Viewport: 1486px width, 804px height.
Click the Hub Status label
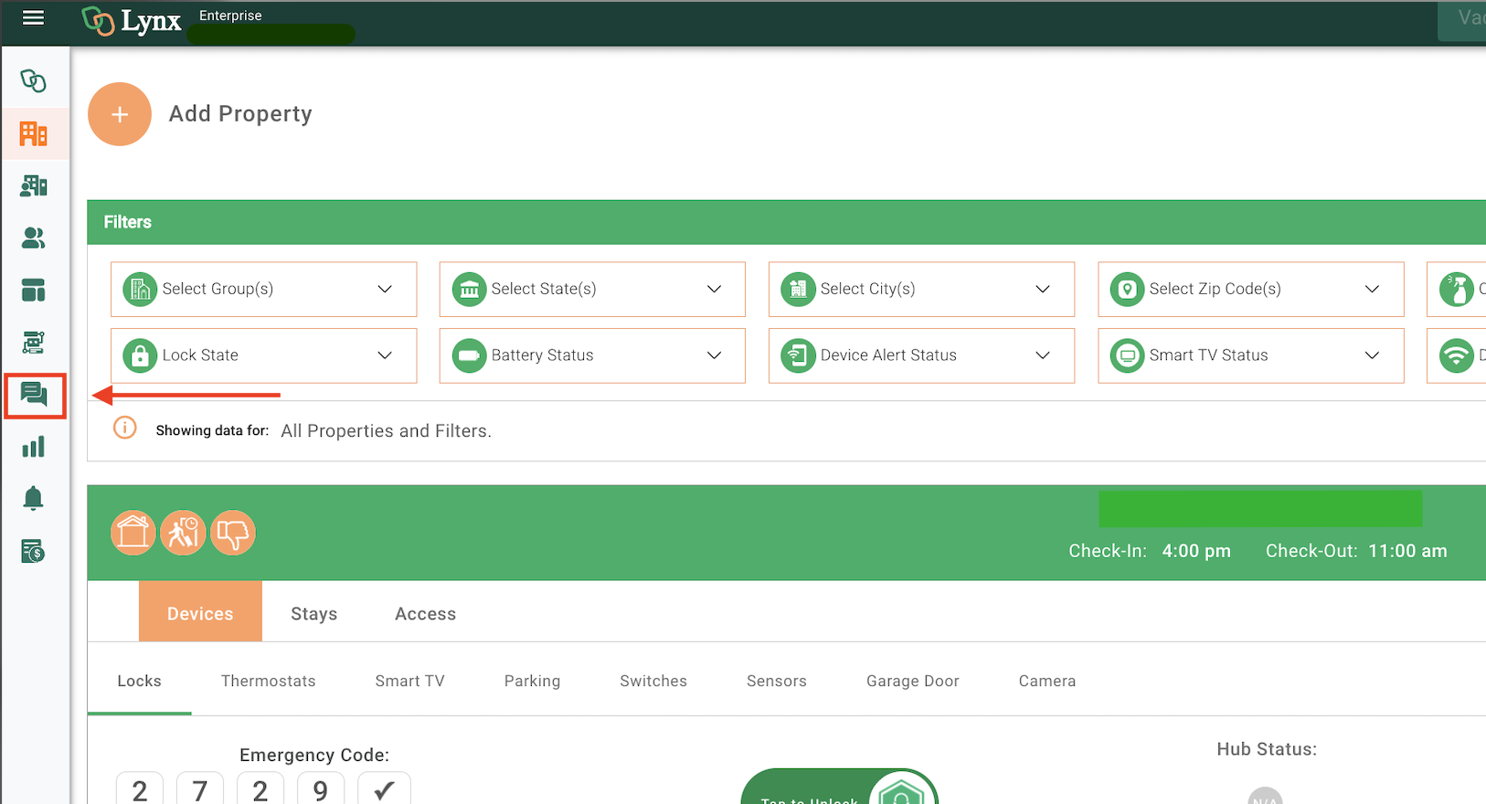[x=1267, y=749]
